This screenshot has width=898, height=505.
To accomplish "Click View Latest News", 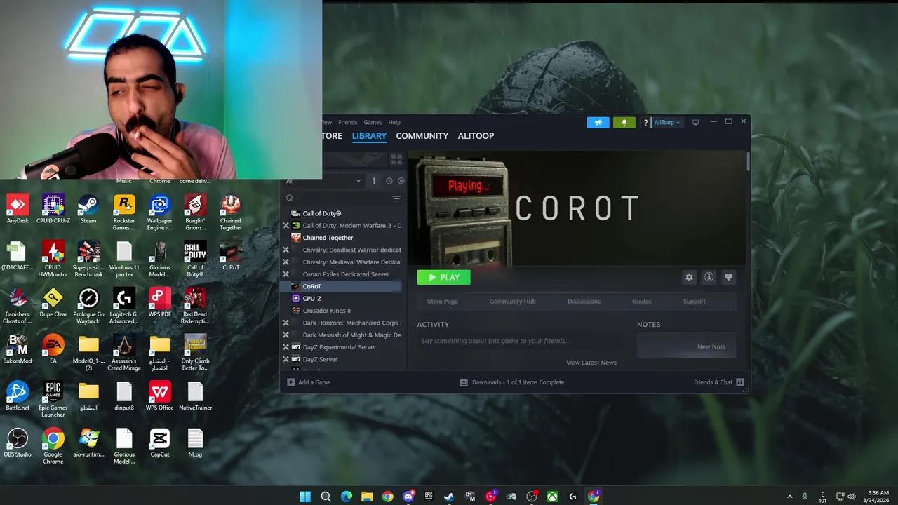I will coord(591,363).
